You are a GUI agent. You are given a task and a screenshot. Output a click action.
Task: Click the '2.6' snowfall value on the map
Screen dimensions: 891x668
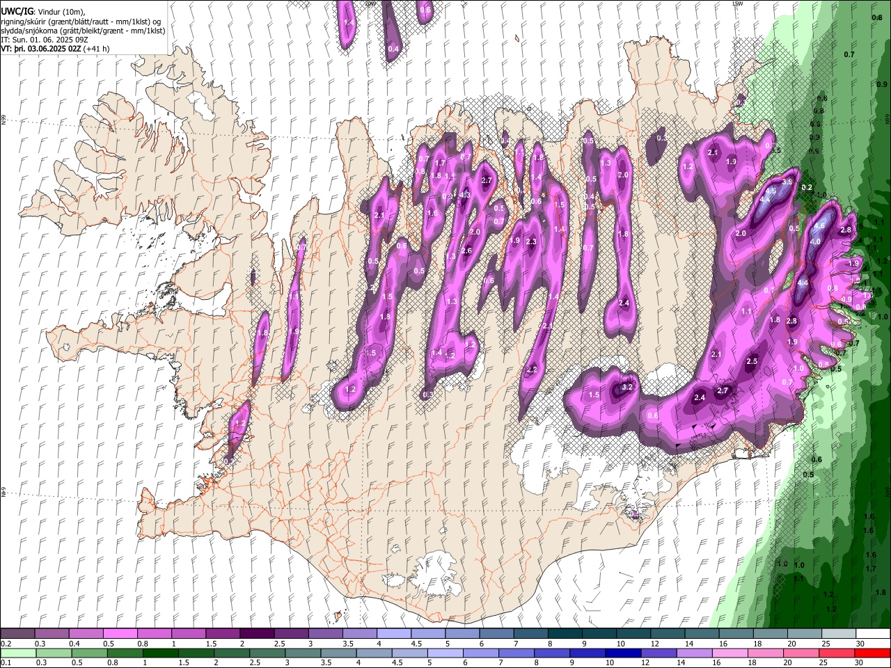coord(467,250)
